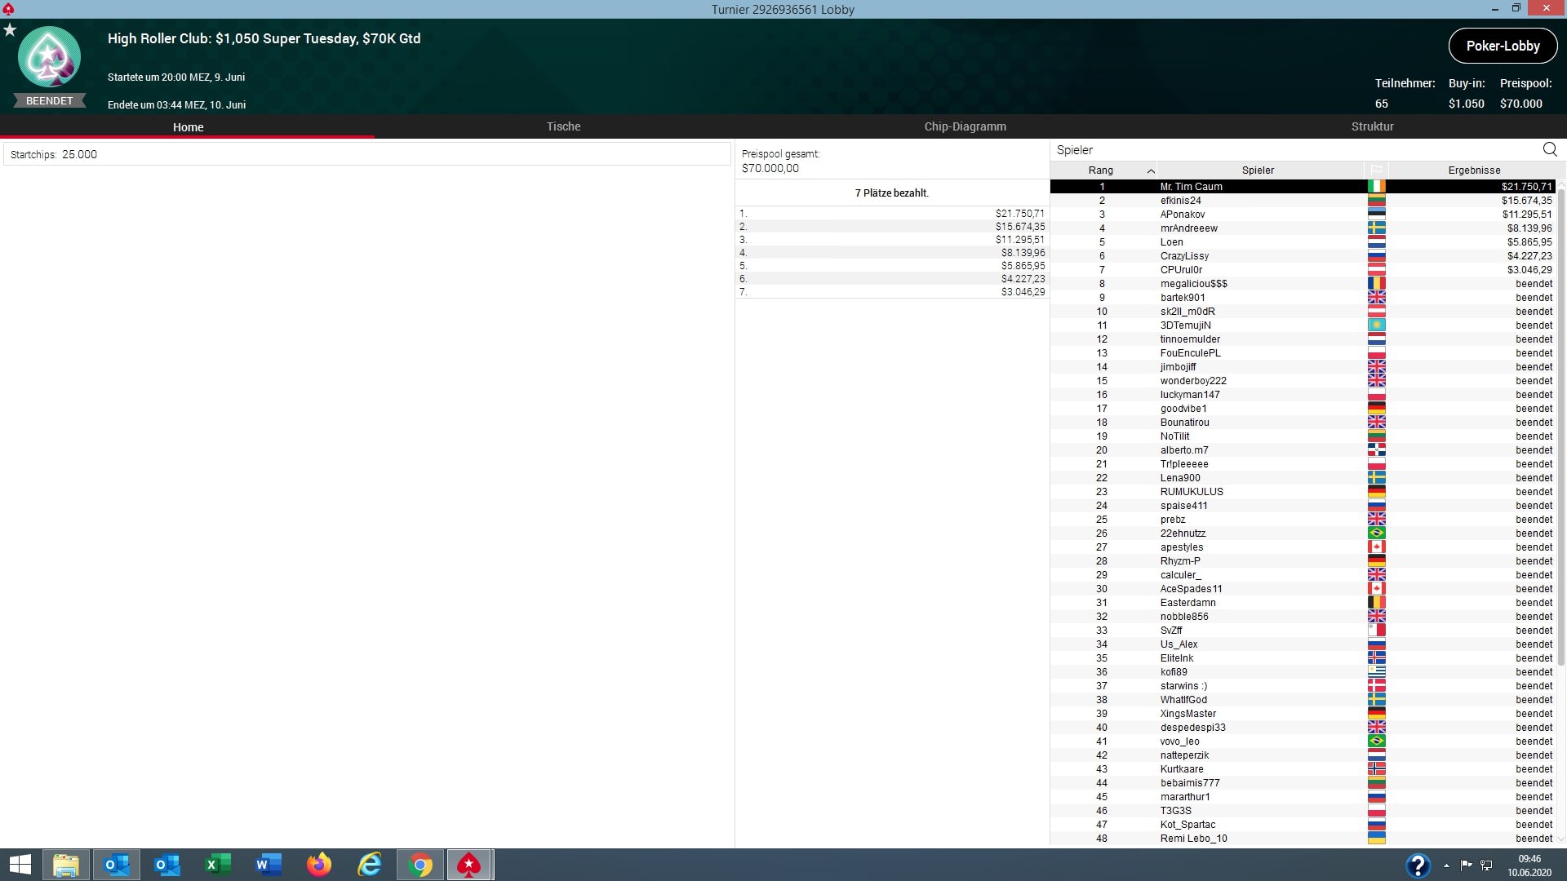Open the Chip-Diagramm tab
The width and height of the screenshot is (1567, 881).
[965, 126]
